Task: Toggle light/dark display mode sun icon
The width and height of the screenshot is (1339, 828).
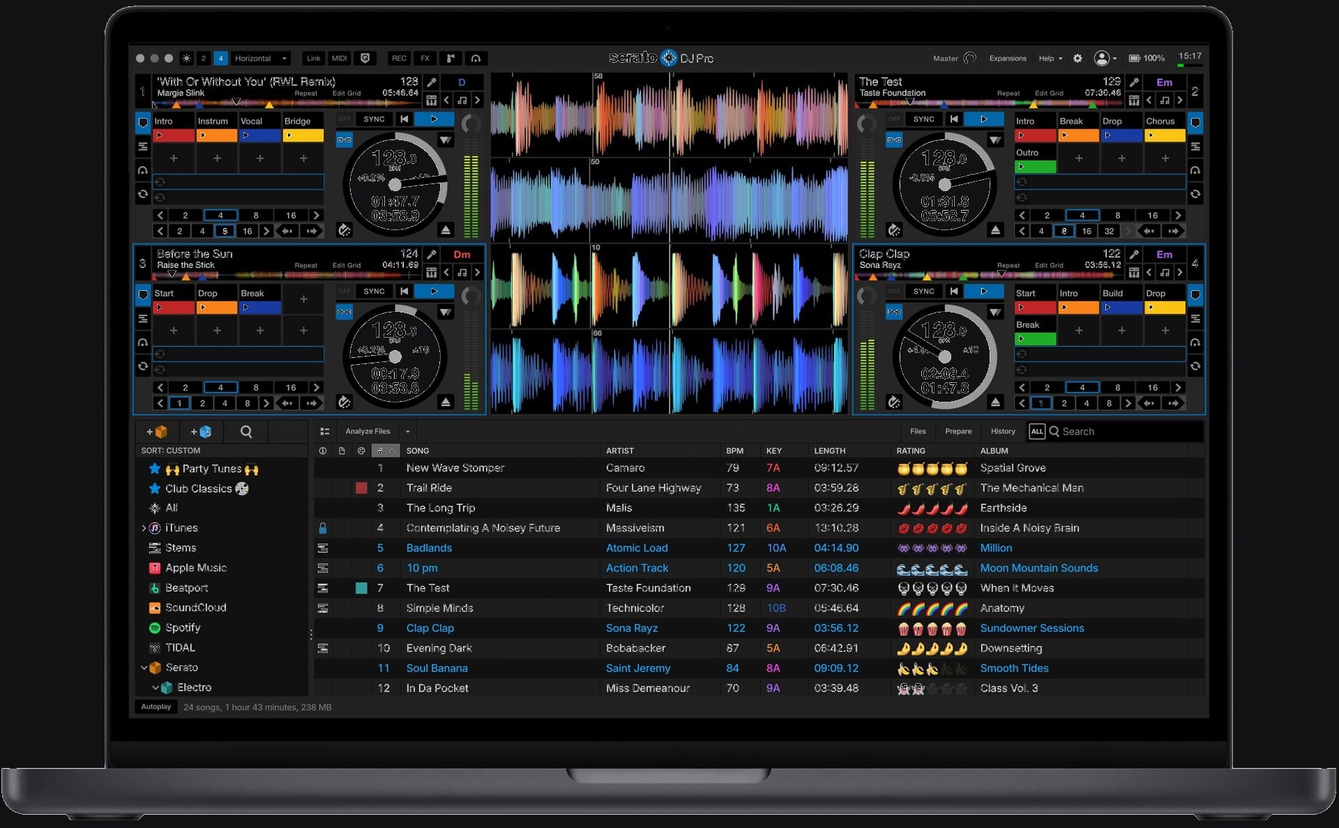Action: [186, 59]
